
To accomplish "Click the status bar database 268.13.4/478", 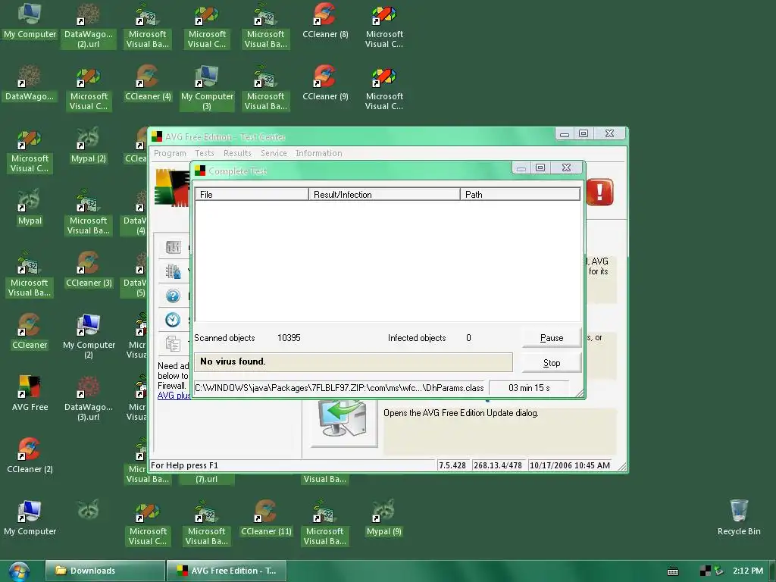I will tap(497, 465).
